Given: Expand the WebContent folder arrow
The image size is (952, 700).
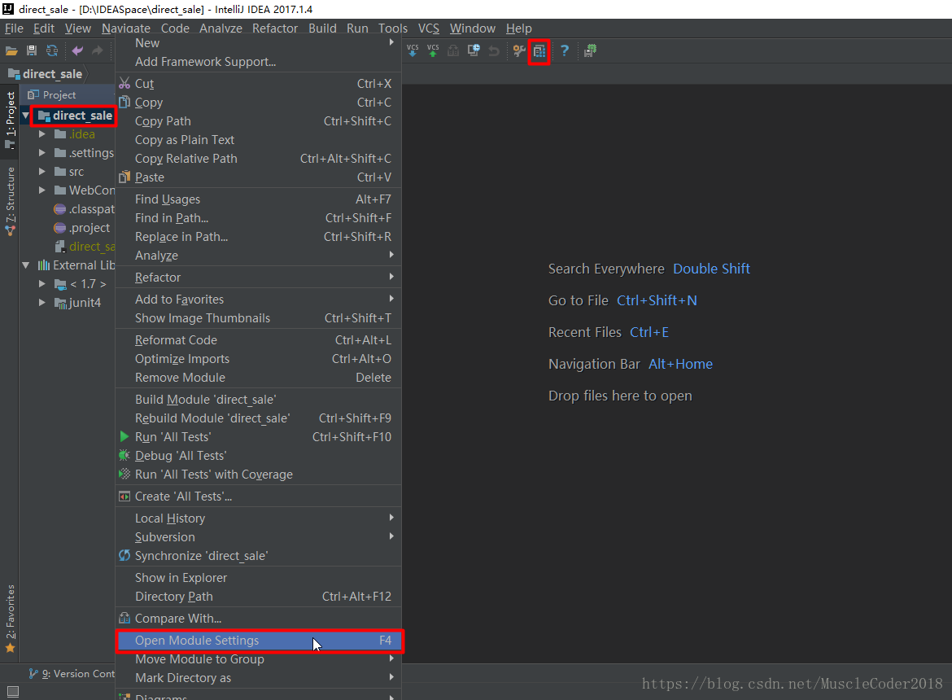Looking at the screenshot, I should (41, 190).
